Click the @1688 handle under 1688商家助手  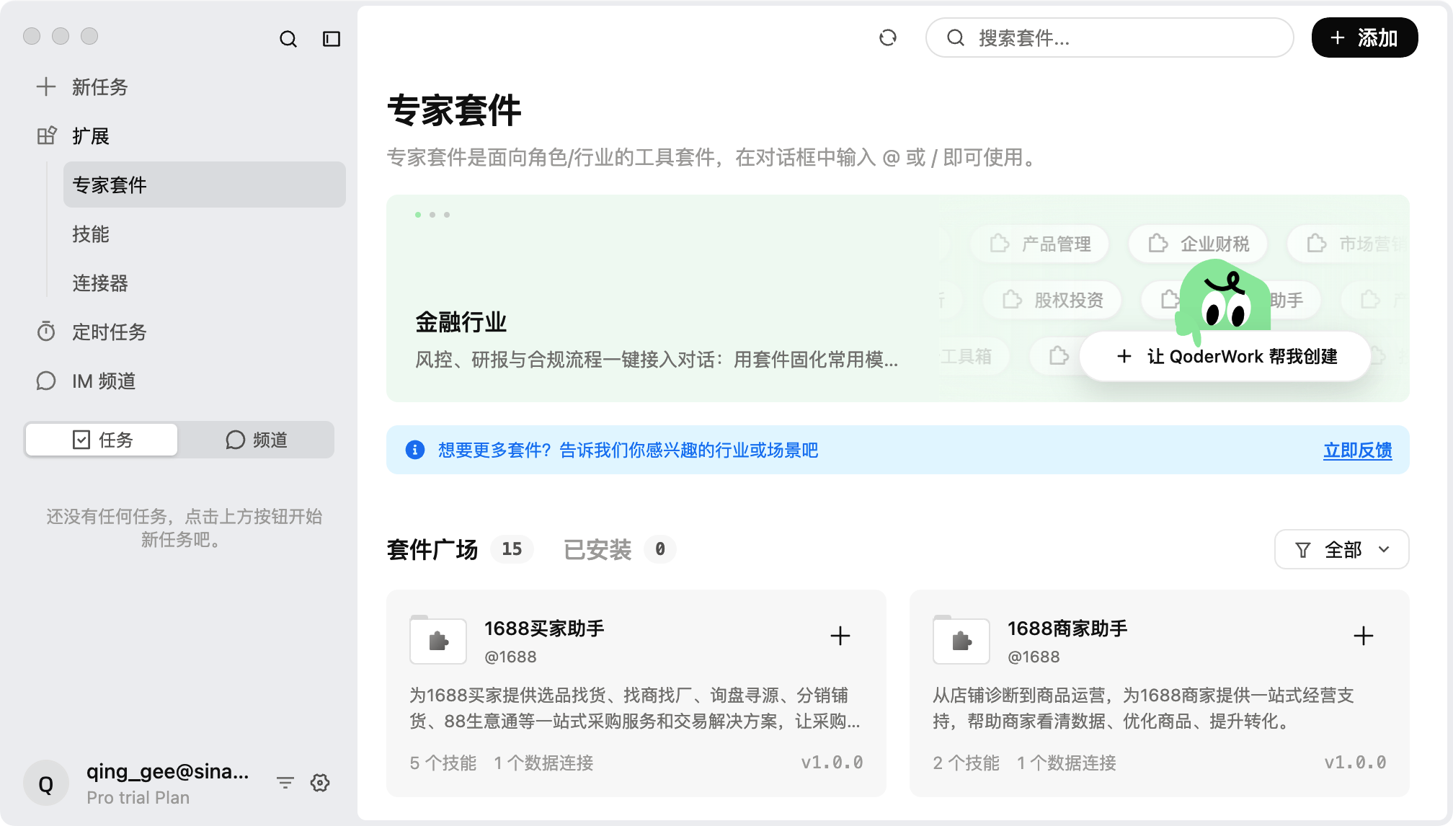(x=1034, y=657)
